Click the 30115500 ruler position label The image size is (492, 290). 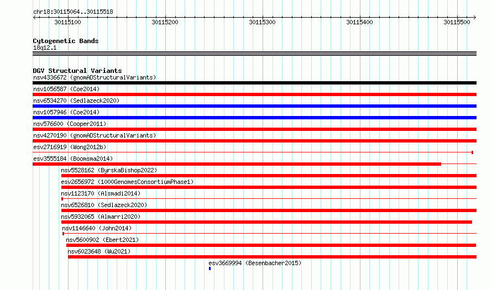457,22
